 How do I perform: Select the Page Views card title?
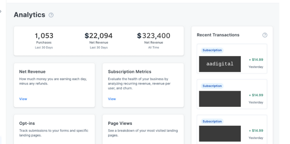pyautogui.click(x=120, y=123)
